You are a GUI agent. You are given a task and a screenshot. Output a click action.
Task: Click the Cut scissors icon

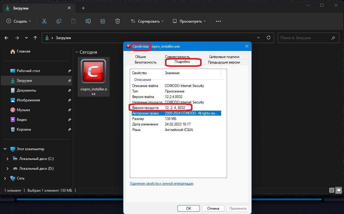click(44, 21)
